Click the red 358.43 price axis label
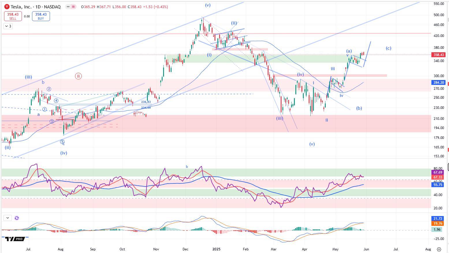Image resolution: width=449 pixels, height=253 pixels. (439, 55)
